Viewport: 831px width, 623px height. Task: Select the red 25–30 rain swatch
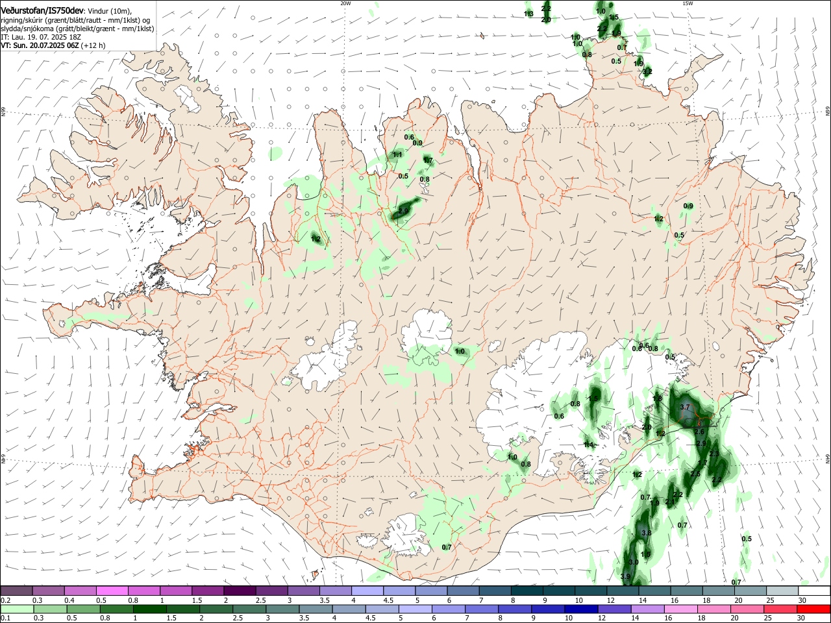tap(780, 609)
